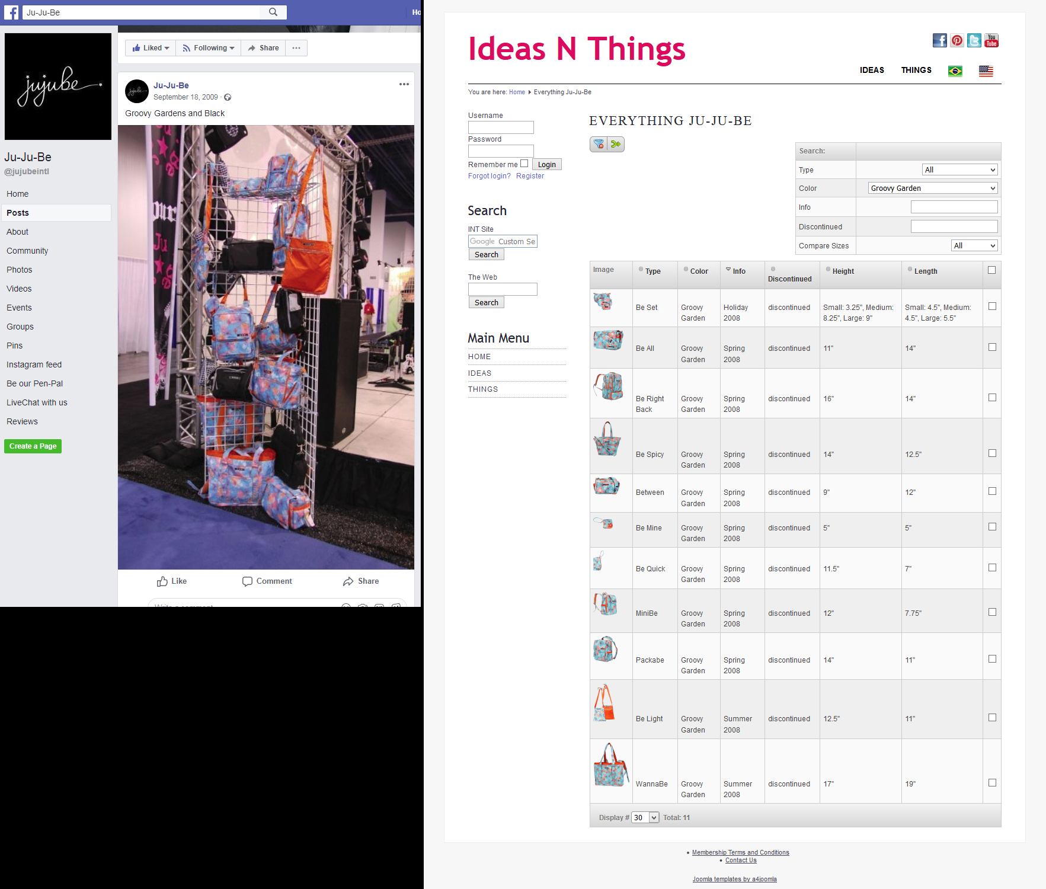The height and width of the screenshot is (889, 1046).
Task: Select Reviews in Facebook sidebar
Action: click(22, 421)
